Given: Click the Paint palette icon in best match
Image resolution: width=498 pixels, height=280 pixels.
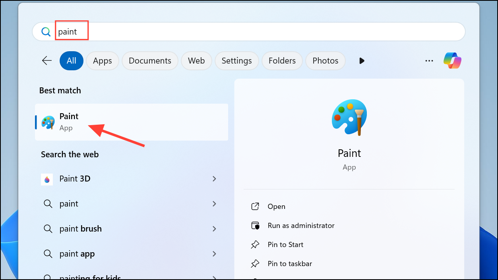Looking at the screenshot, I should pyautogui.click(x=48, y=122).
